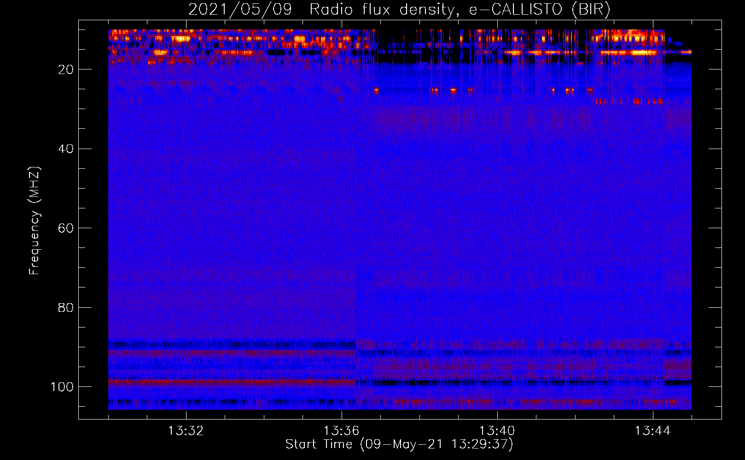This screenshot has width=745, height=460.
Task: Click the 'Frequency (MHZ)' axis label
Action: tap(35, 221)
